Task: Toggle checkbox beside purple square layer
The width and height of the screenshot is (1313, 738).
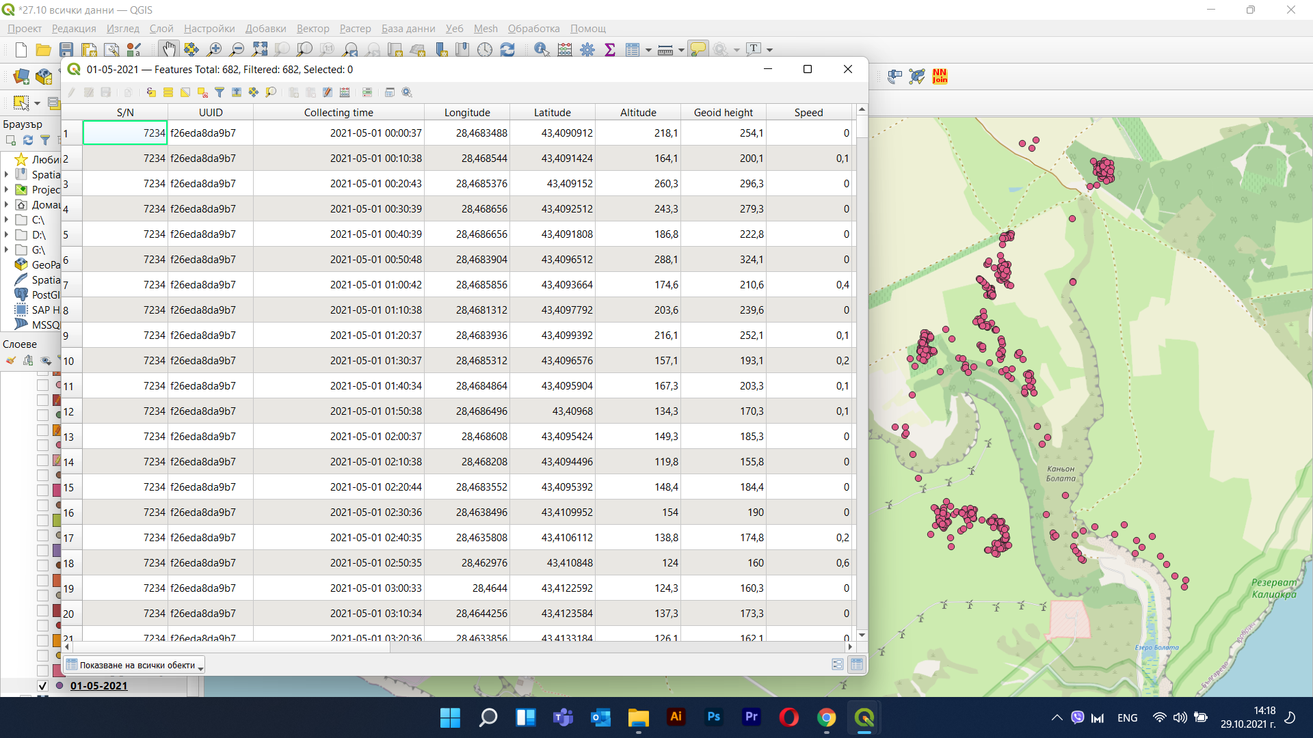Action: tap(42, 551)
